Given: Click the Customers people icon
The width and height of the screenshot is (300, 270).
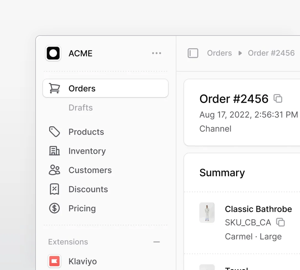Looking at the screenshot, I should click(x=55, y=170).
